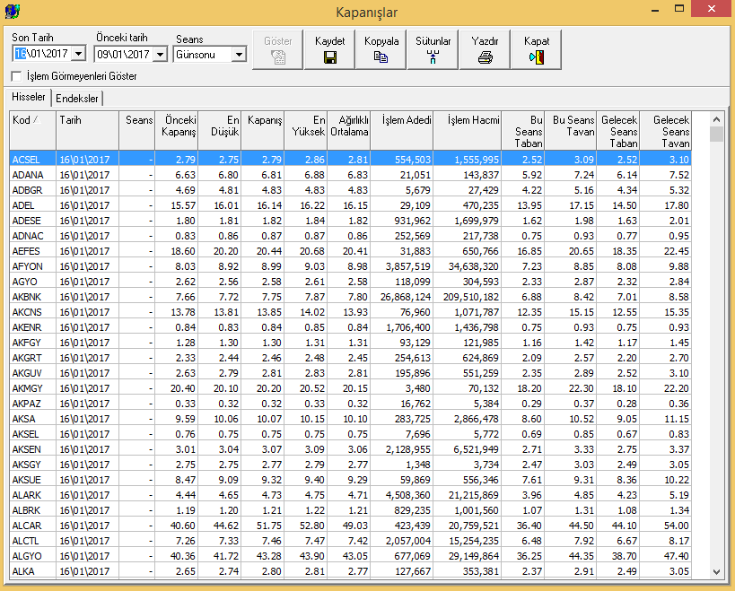Click scrollbar up arrow of table

pos(716,119)
